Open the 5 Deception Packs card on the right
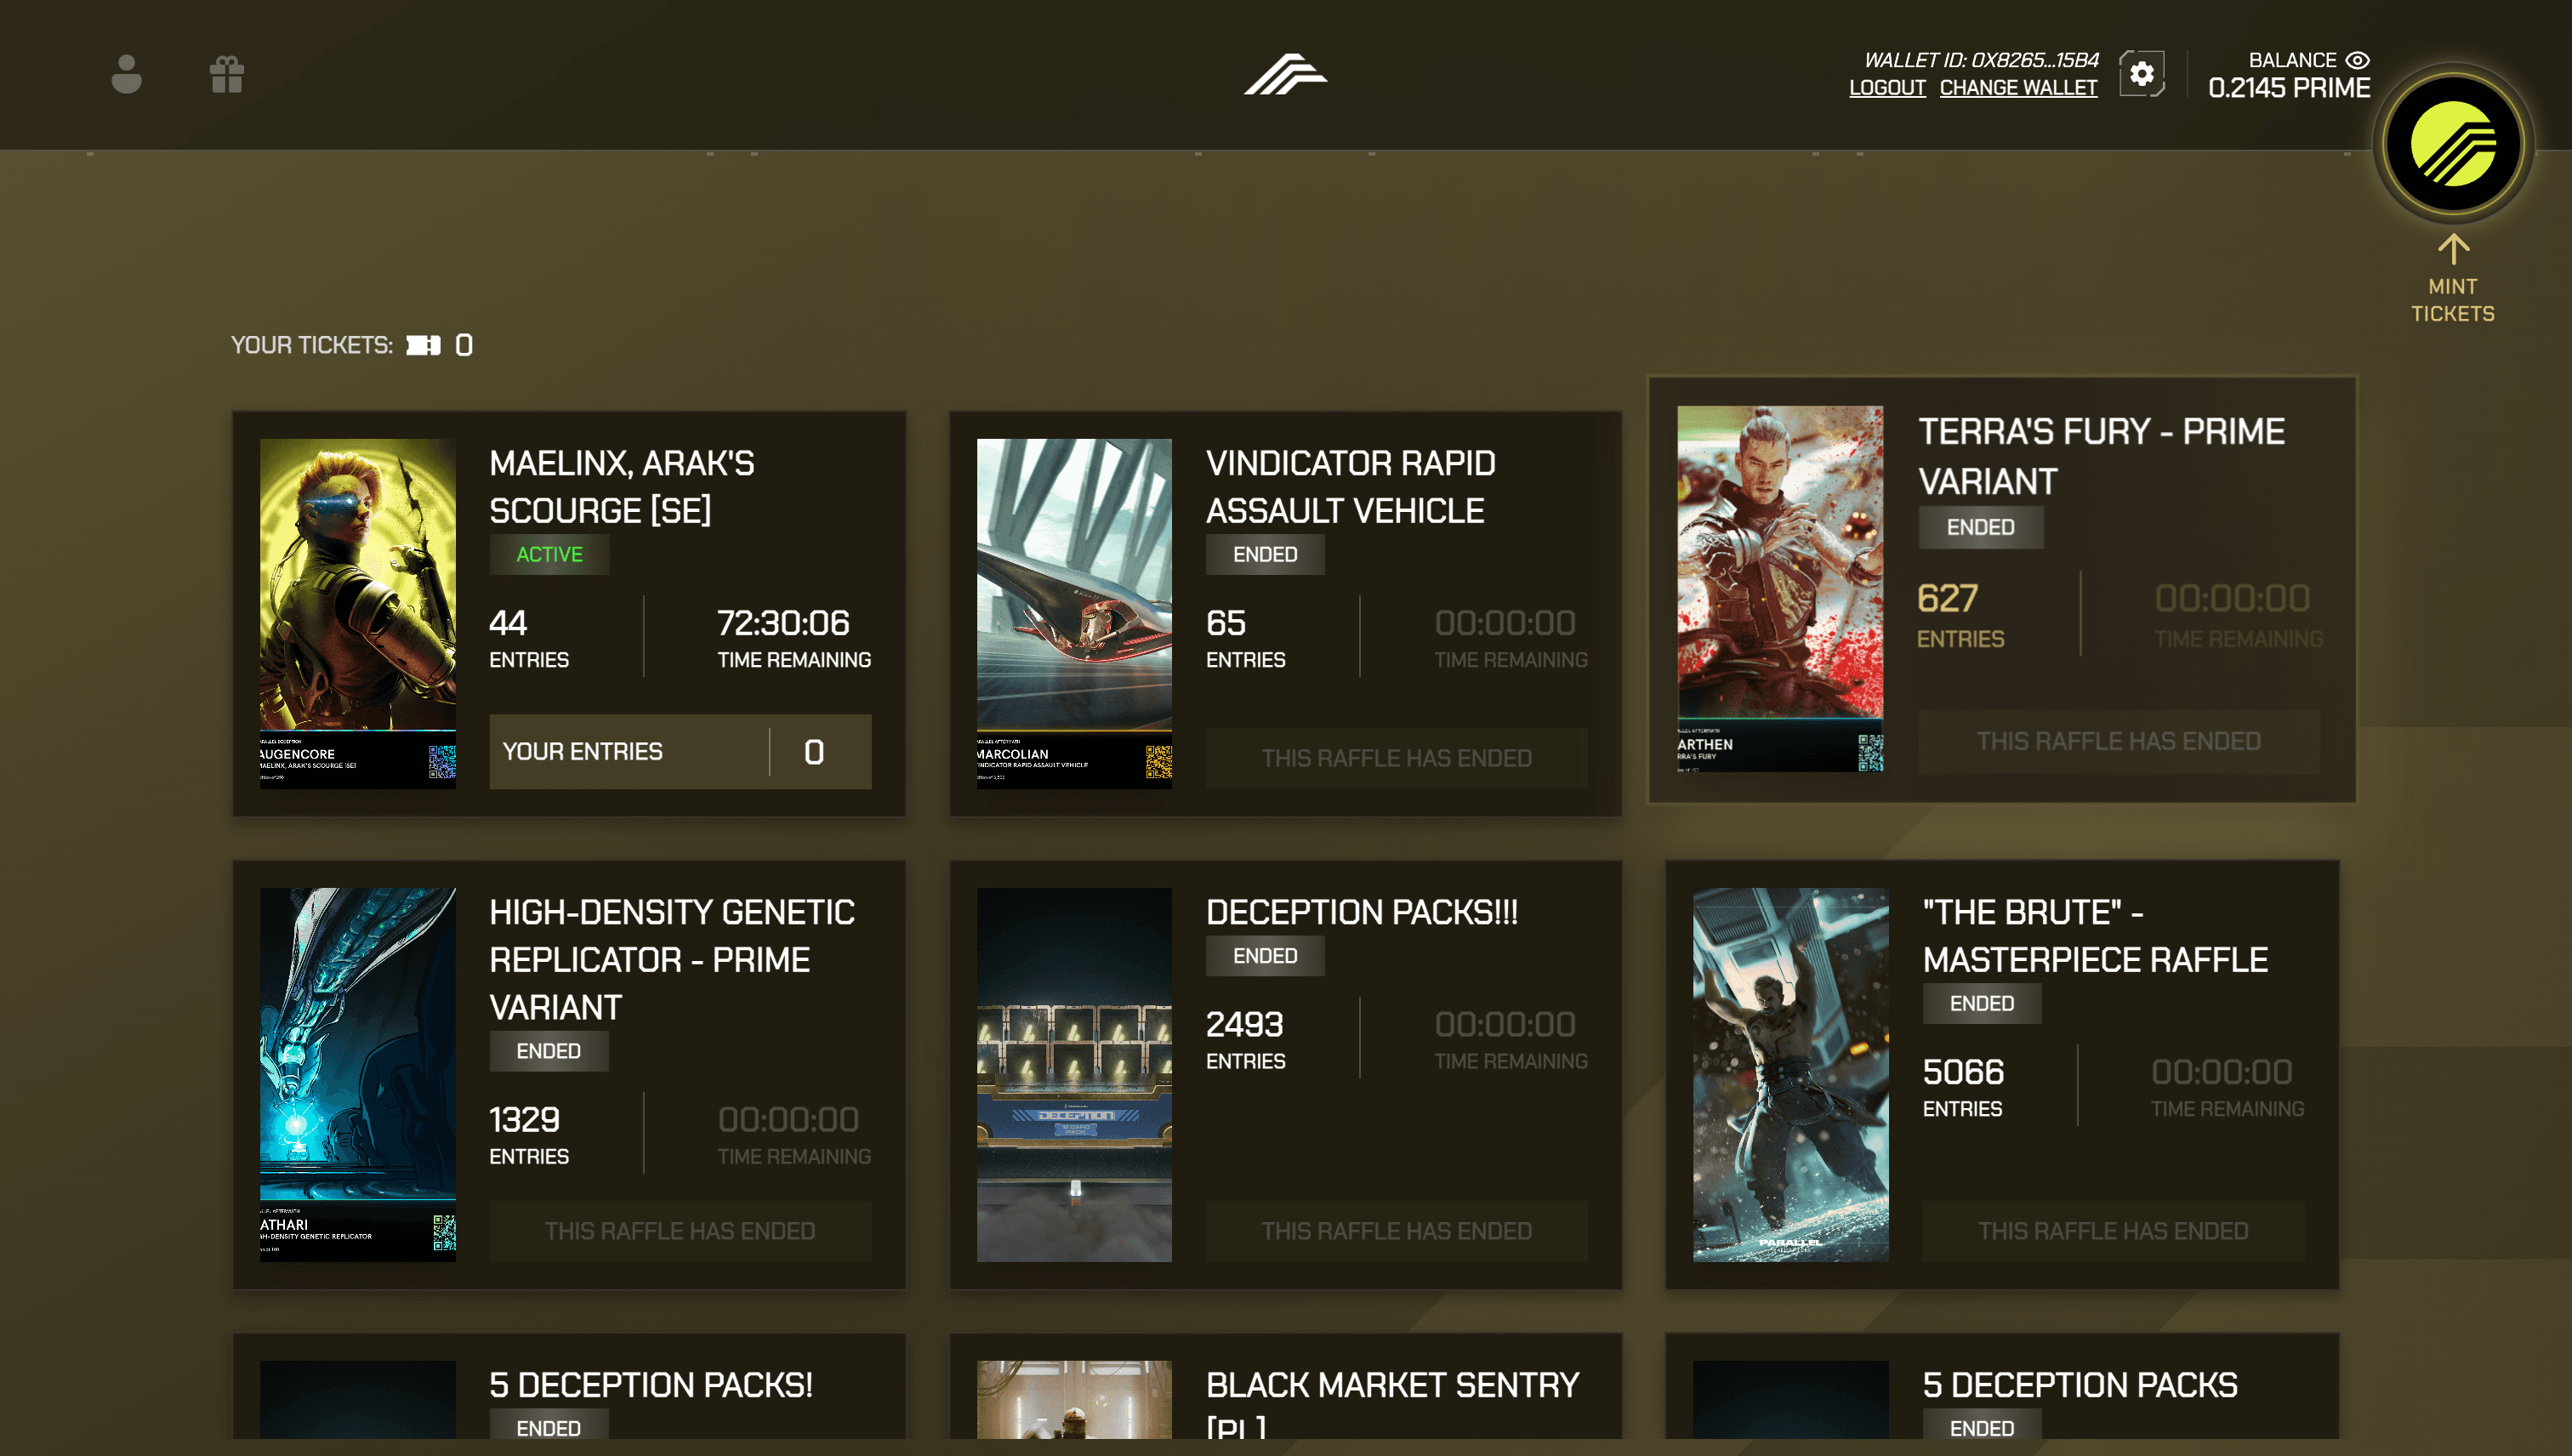 2002,1386
